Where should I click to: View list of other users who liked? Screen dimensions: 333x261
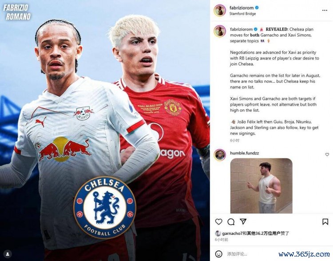pyautogui.click(x=264, y=233)
